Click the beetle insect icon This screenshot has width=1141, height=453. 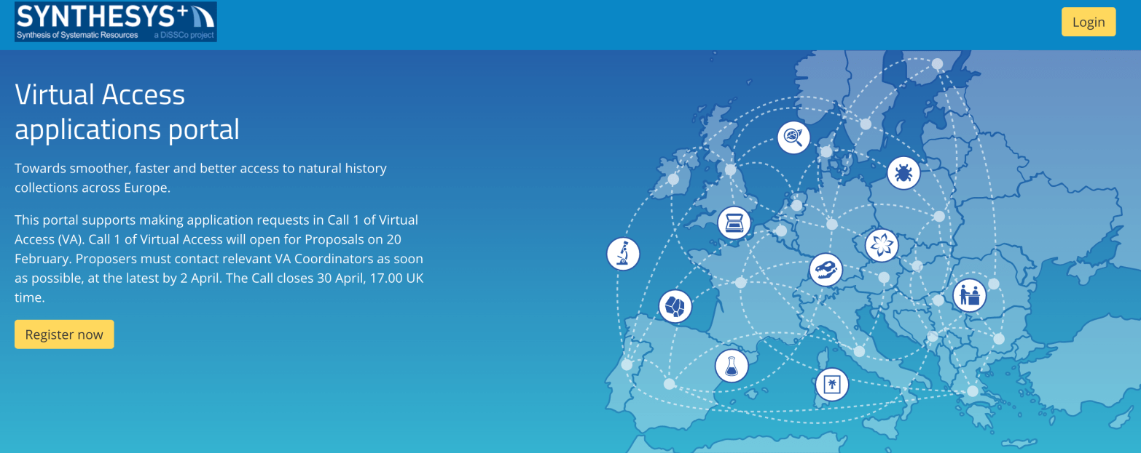pos(903,173)
